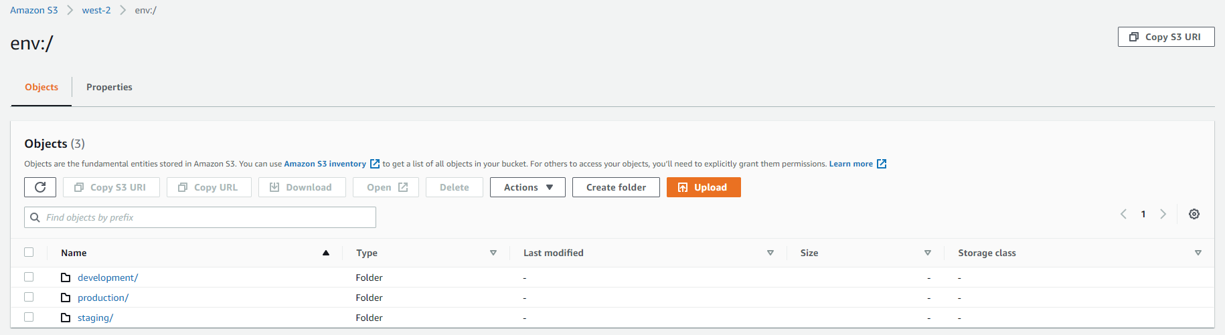Click the search magnifier icon
1225x335 pixels.
coord(35,217)
